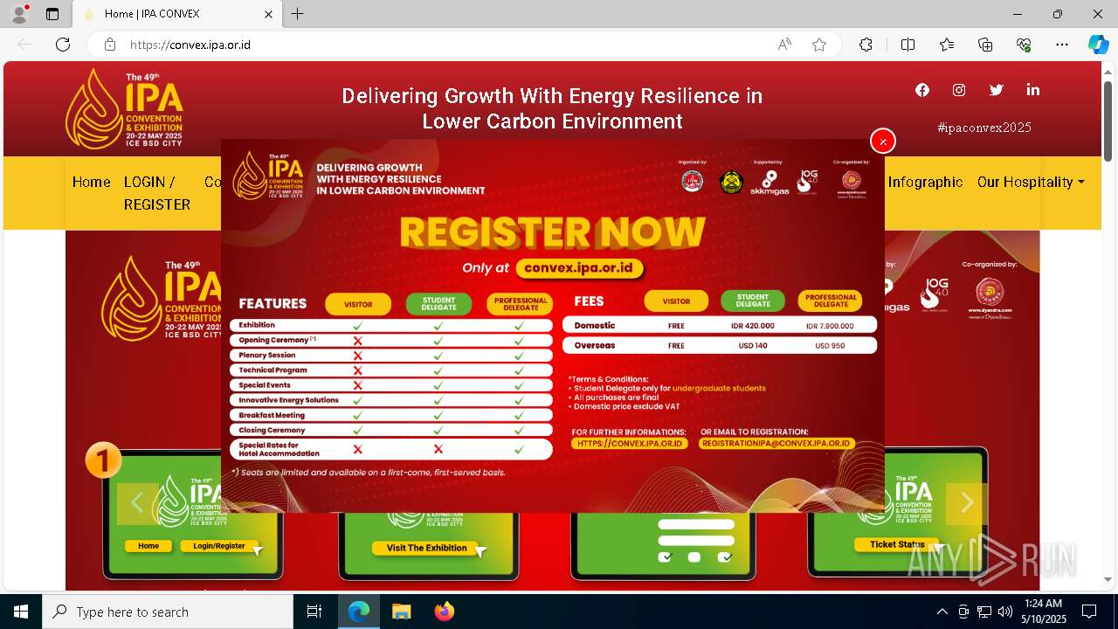Open a new browser tab
Image resolution: width=1118 pixels, height=629 pixels.
[298, 14]
